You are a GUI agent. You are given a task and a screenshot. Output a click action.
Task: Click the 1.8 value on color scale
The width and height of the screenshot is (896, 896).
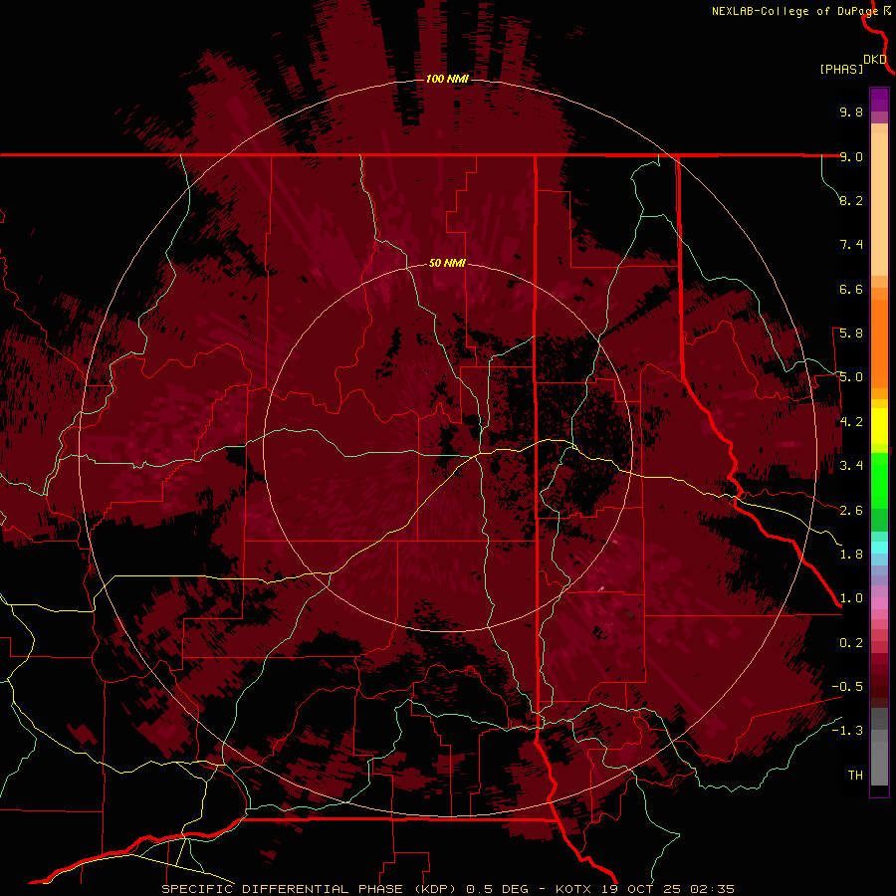(x=851, y=555)
